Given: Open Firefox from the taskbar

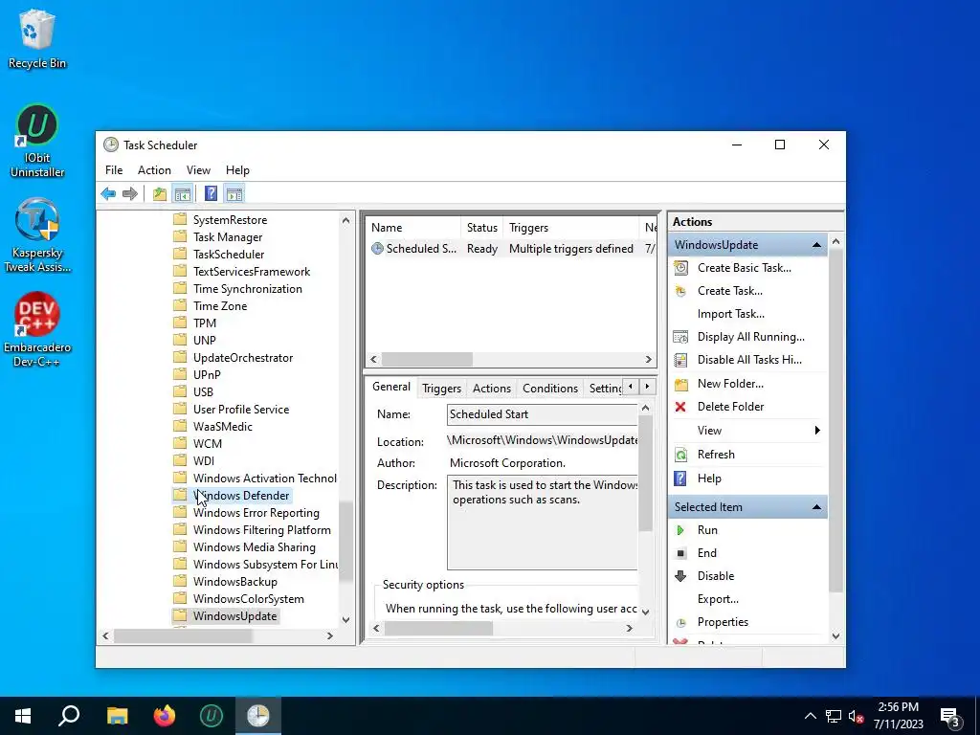Looking at the screenshot, I should click(x=165, y=716).
